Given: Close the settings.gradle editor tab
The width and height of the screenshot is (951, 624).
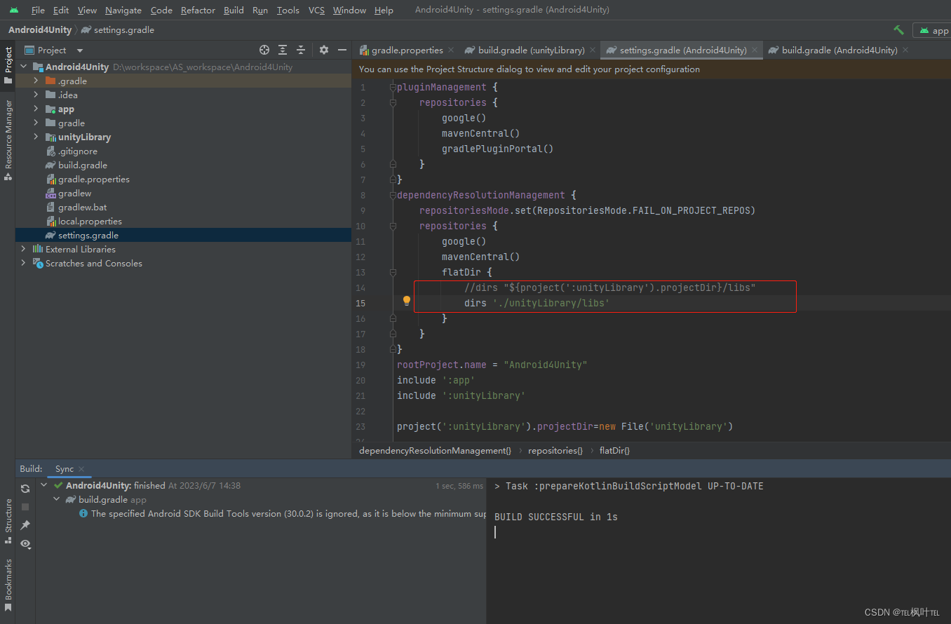Looking at the screenshot, I should click(755, 50).
